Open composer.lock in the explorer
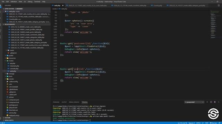Viewport: 222px width, 124px height. click(x=14, y=102)
